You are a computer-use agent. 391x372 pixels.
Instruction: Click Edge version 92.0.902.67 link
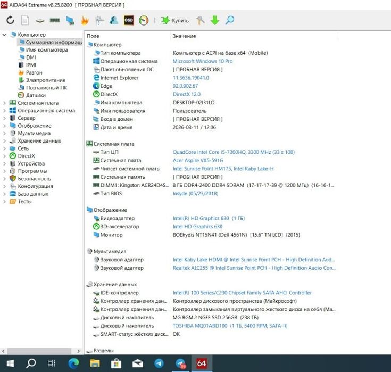(x=185, y=86)
